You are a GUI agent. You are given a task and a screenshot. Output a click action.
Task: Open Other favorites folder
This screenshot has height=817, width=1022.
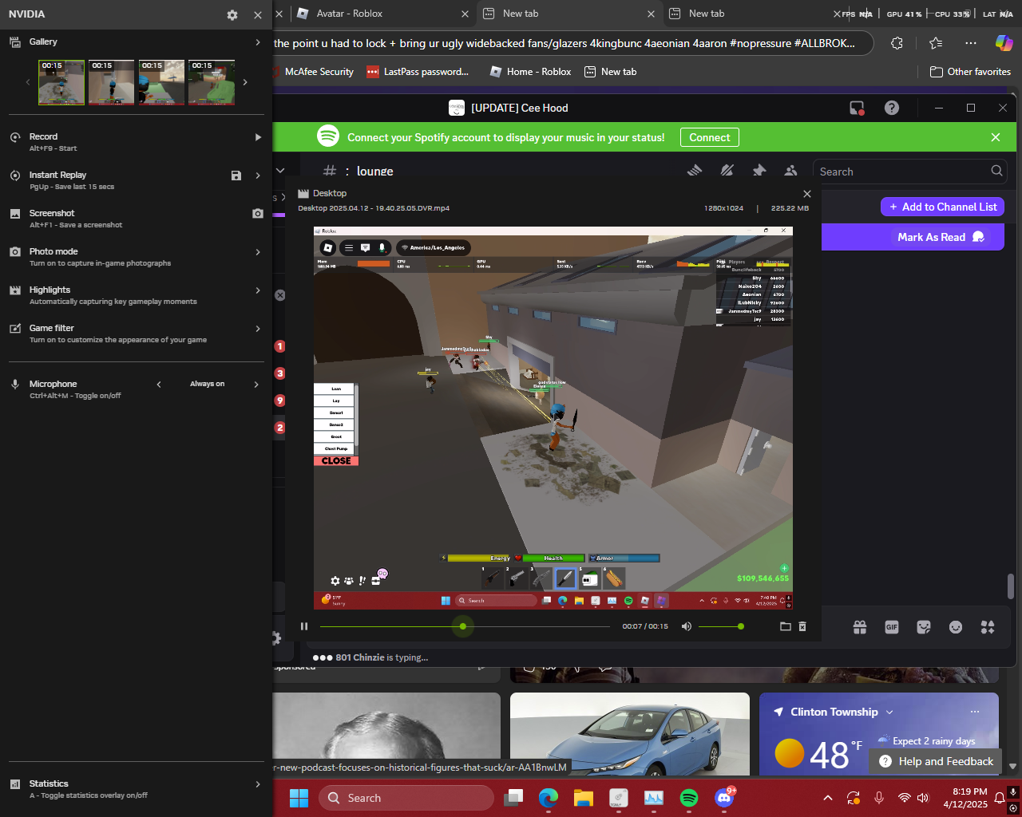(971, 72)
